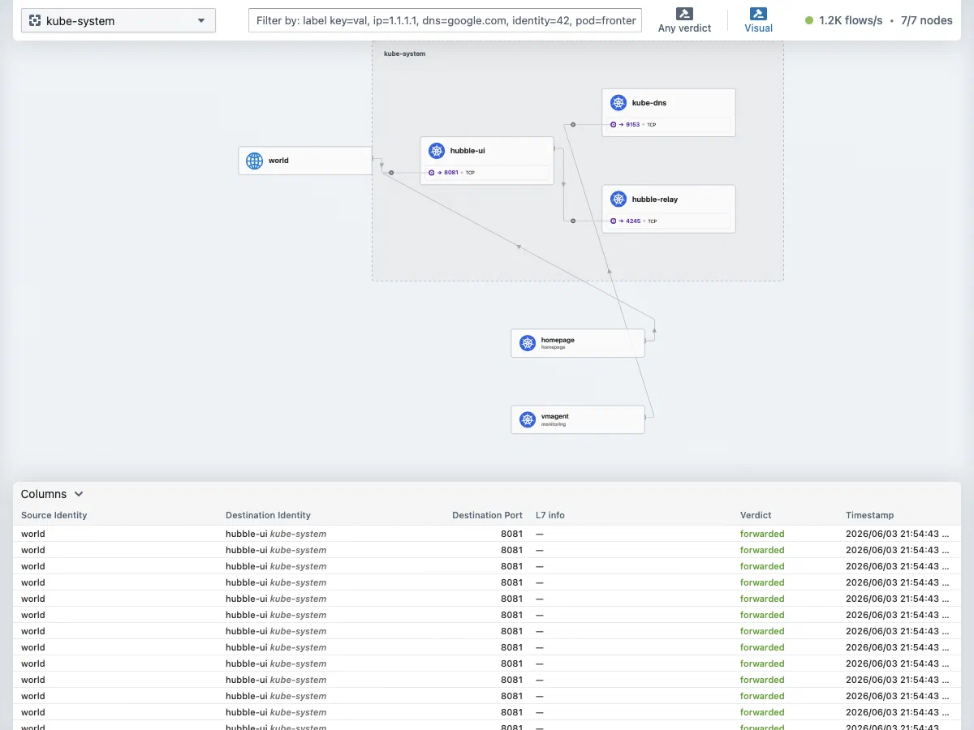Click the Verdict column header
Viewport: 974px width, 730px height.
pyautogui.click(x=756, y=515)
